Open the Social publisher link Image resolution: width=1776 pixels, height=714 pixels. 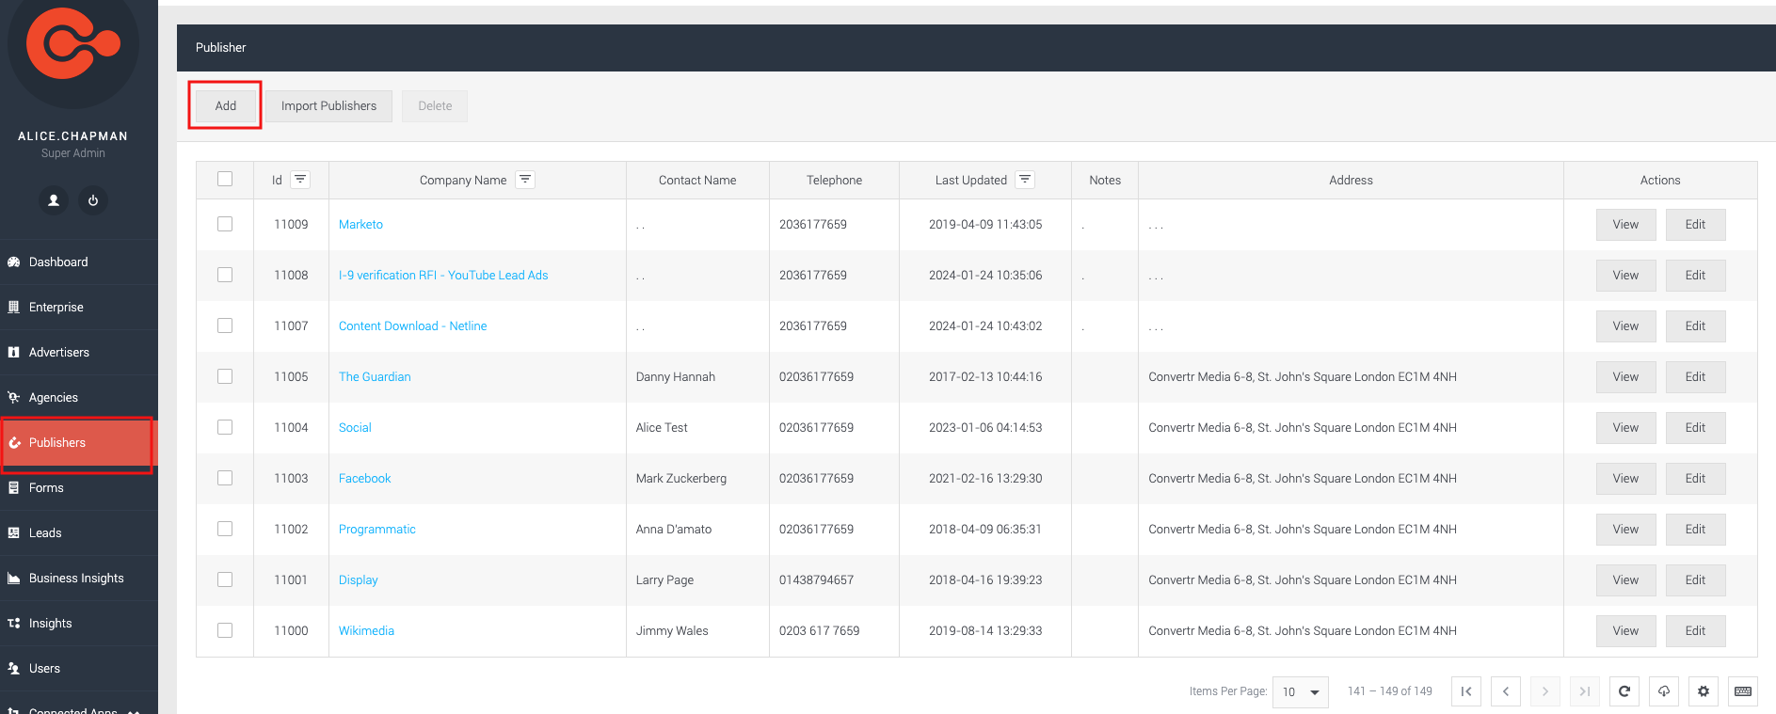click(355, 428)
